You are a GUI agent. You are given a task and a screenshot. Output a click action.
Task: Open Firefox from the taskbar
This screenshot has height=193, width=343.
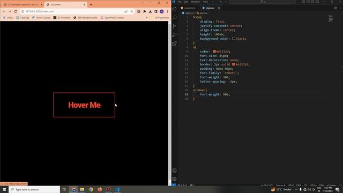pyautogui.click(x=100, y=189)
